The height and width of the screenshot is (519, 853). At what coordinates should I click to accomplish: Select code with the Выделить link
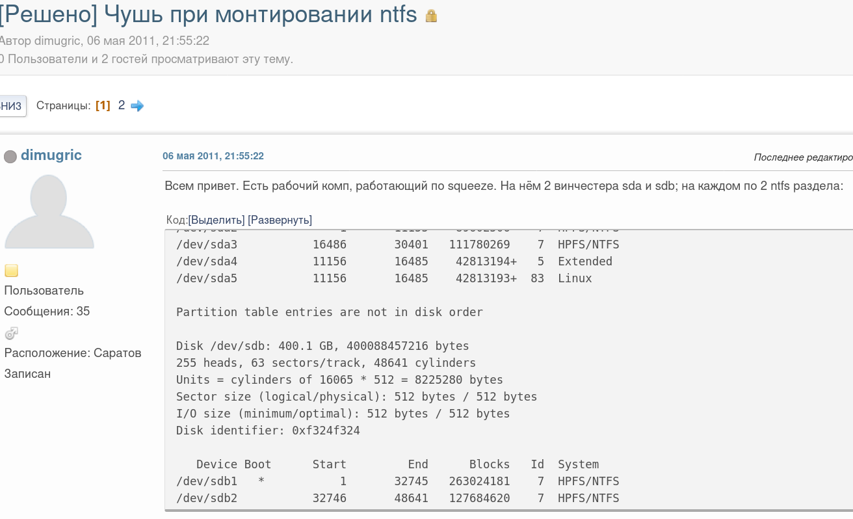tap(217, 220)
